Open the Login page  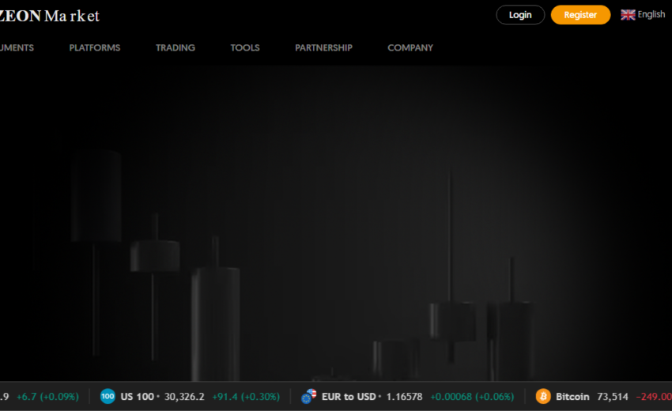(520, 15)
